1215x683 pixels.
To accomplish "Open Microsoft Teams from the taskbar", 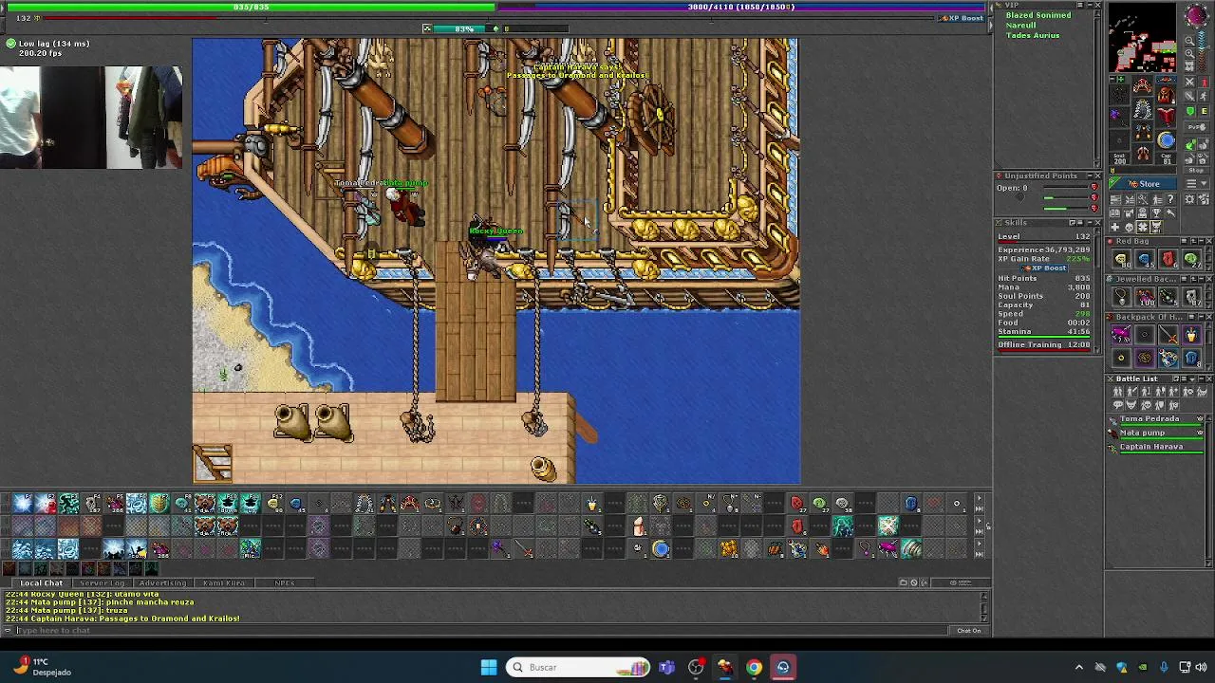I will tap(666, 667).
